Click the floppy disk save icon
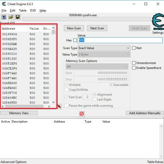This screenshot has height=164, width=164. coord(18,17)
